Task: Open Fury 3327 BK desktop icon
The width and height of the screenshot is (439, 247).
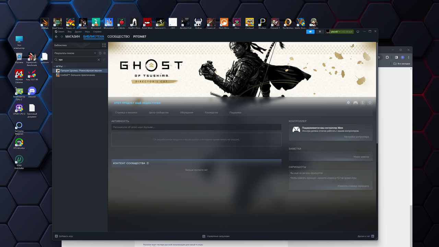Action: tap(32, 75)
